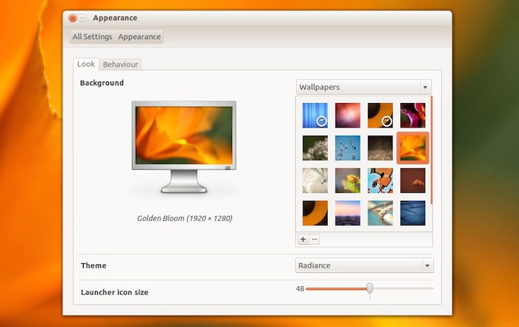This screenshot has width=519, height=327.
Task: Select the sunset city skyline wallpaper
Action: [347, 213]
